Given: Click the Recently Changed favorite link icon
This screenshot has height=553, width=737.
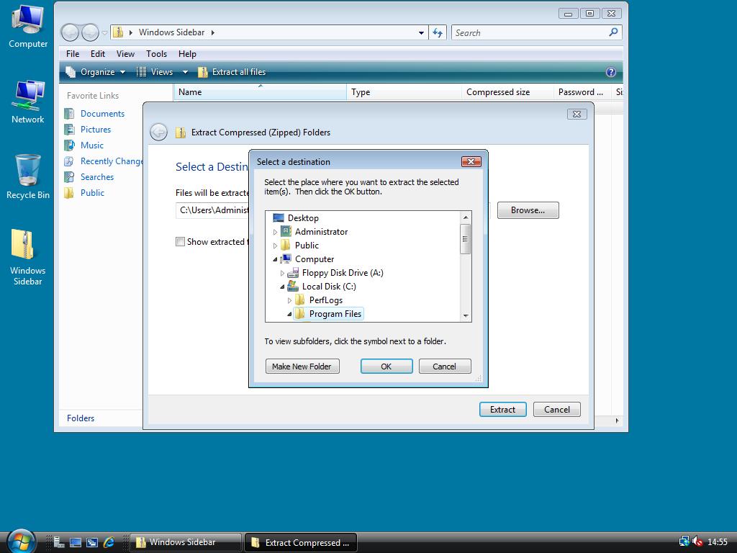Looking at the screenshot, I should pyautogui.click(x=69, y=161).
